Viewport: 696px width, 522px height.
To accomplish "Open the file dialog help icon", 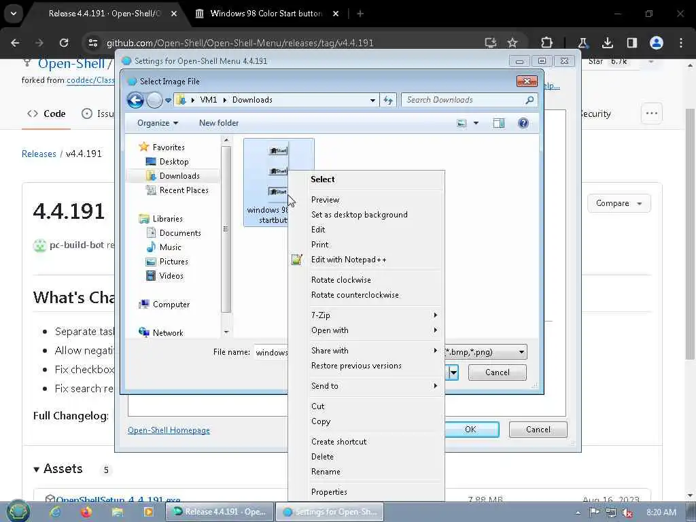I will pyautogui.click(x=523, y=123).
